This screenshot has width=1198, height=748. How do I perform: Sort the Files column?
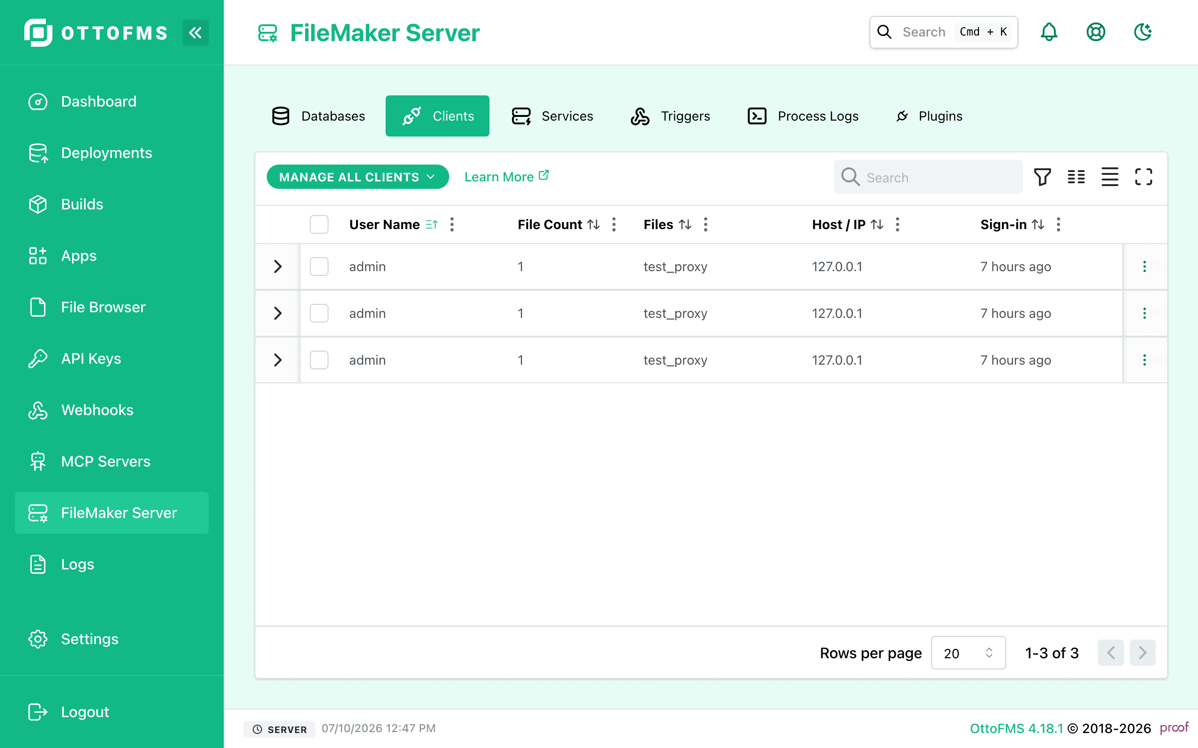pos(685,224)
